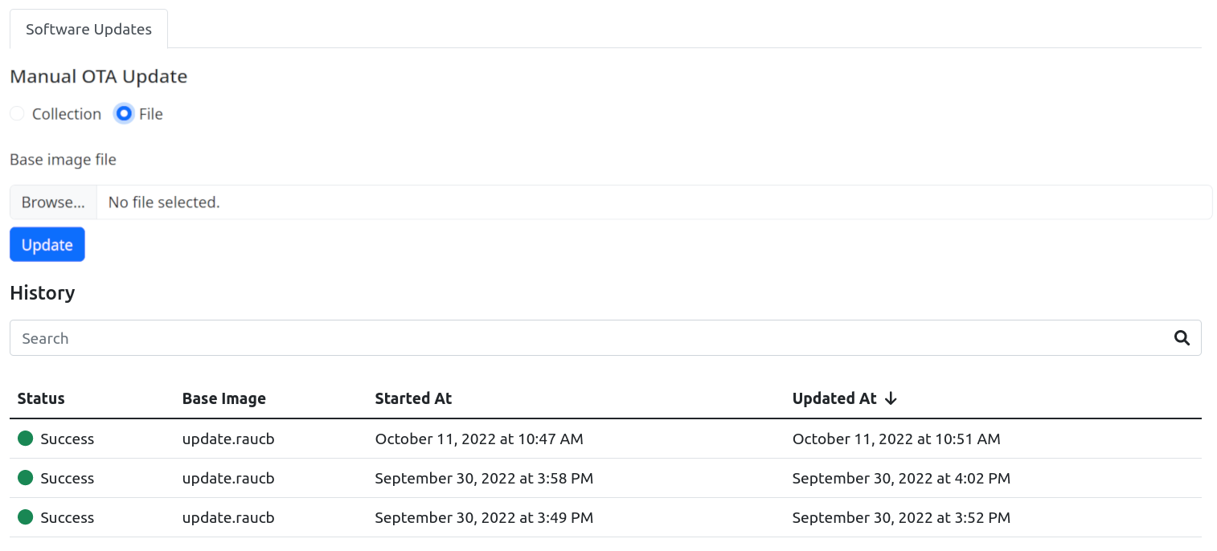This screenshot has height=551, width=1217.
Task: Click the Manual OTA Update heading
Action: pos(98,76)
